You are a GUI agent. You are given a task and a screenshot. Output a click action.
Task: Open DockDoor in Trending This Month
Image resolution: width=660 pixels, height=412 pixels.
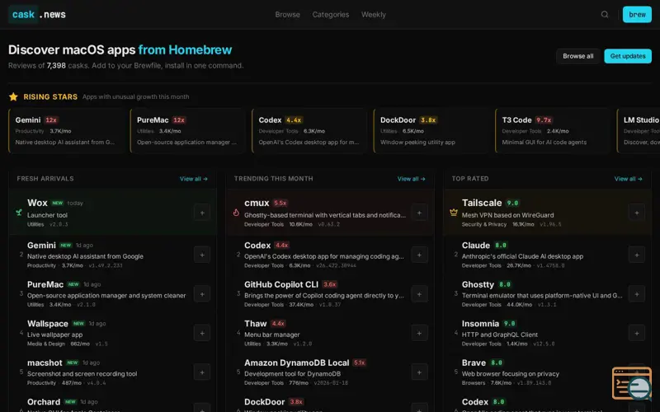[x=330, y=403]
